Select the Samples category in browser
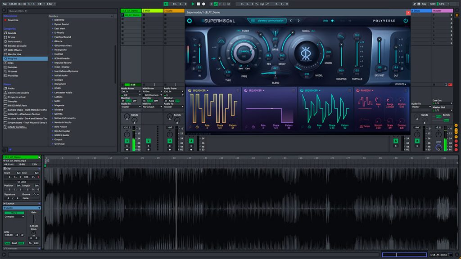The height and width of the screenshot is (259, 461). [12, 67]
